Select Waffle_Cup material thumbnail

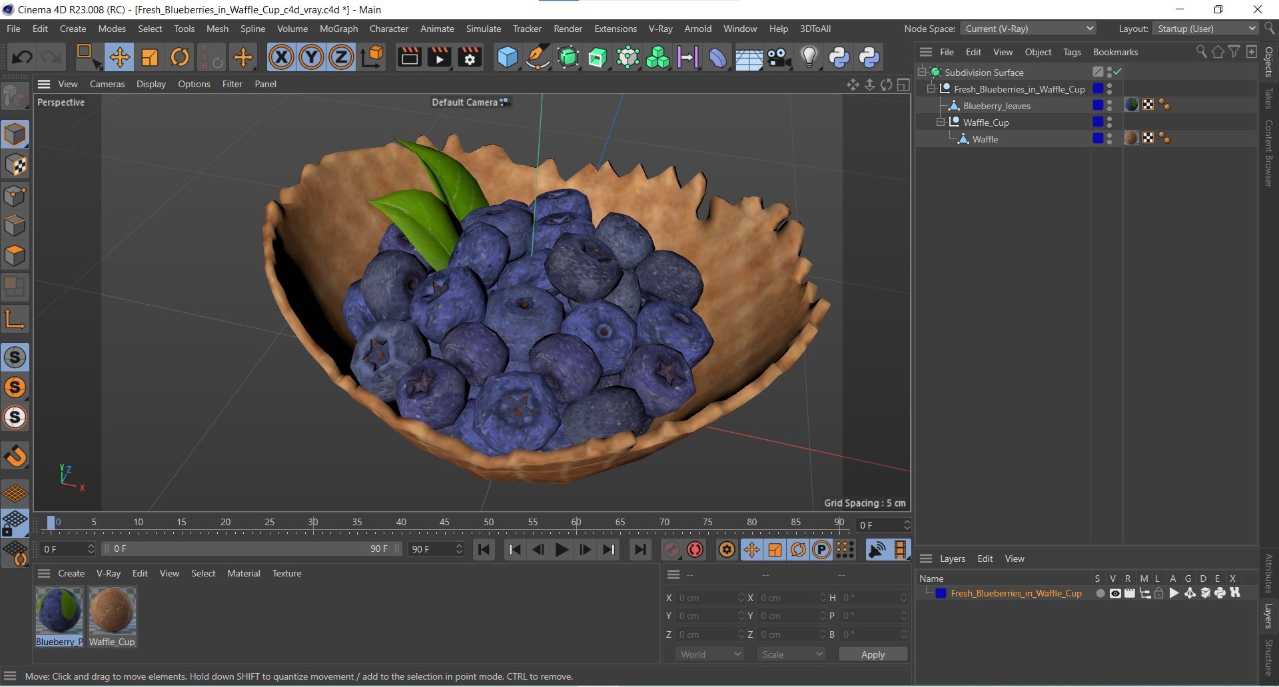[112, 610]
